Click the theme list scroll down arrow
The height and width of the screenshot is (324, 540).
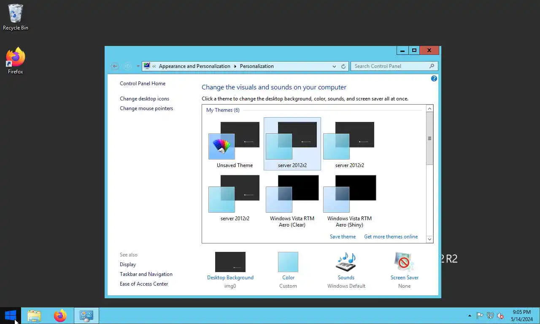[429, 239]
